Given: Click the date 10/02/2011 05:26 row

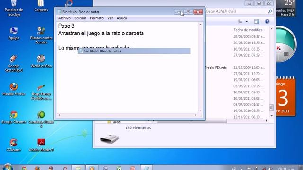Looking at the screenshot, I should [x=248, y=49].
